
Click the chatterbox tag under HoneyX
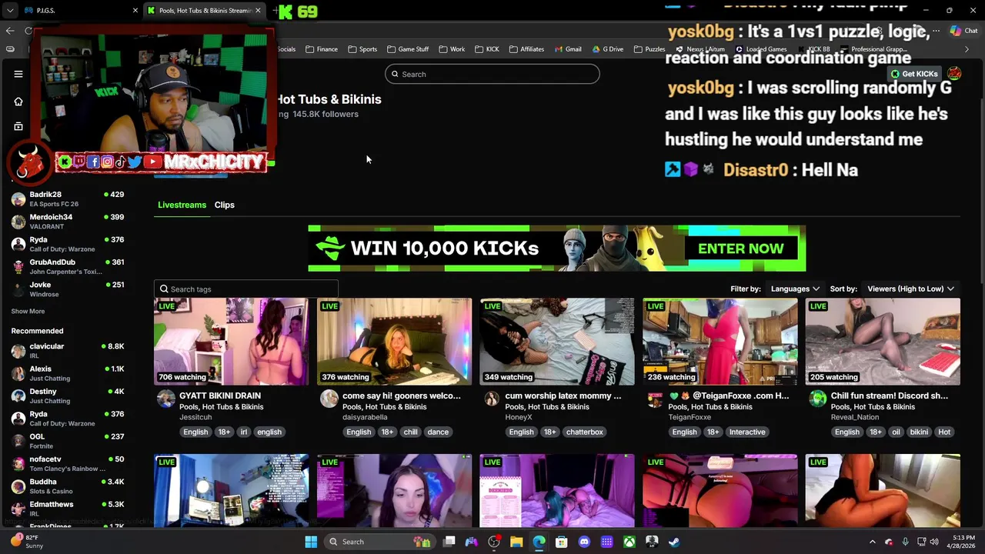click(x=585, y=432)
